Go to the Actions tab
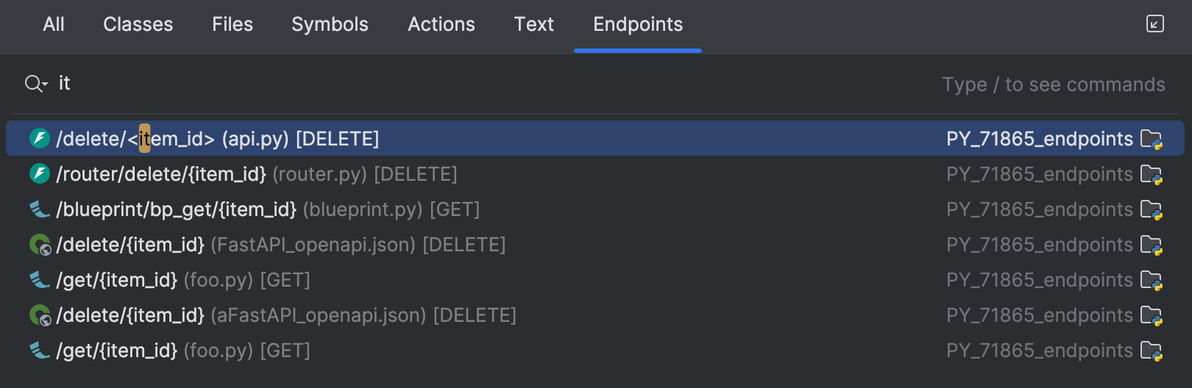The image size is (1192, 388). tap(441, 24)
